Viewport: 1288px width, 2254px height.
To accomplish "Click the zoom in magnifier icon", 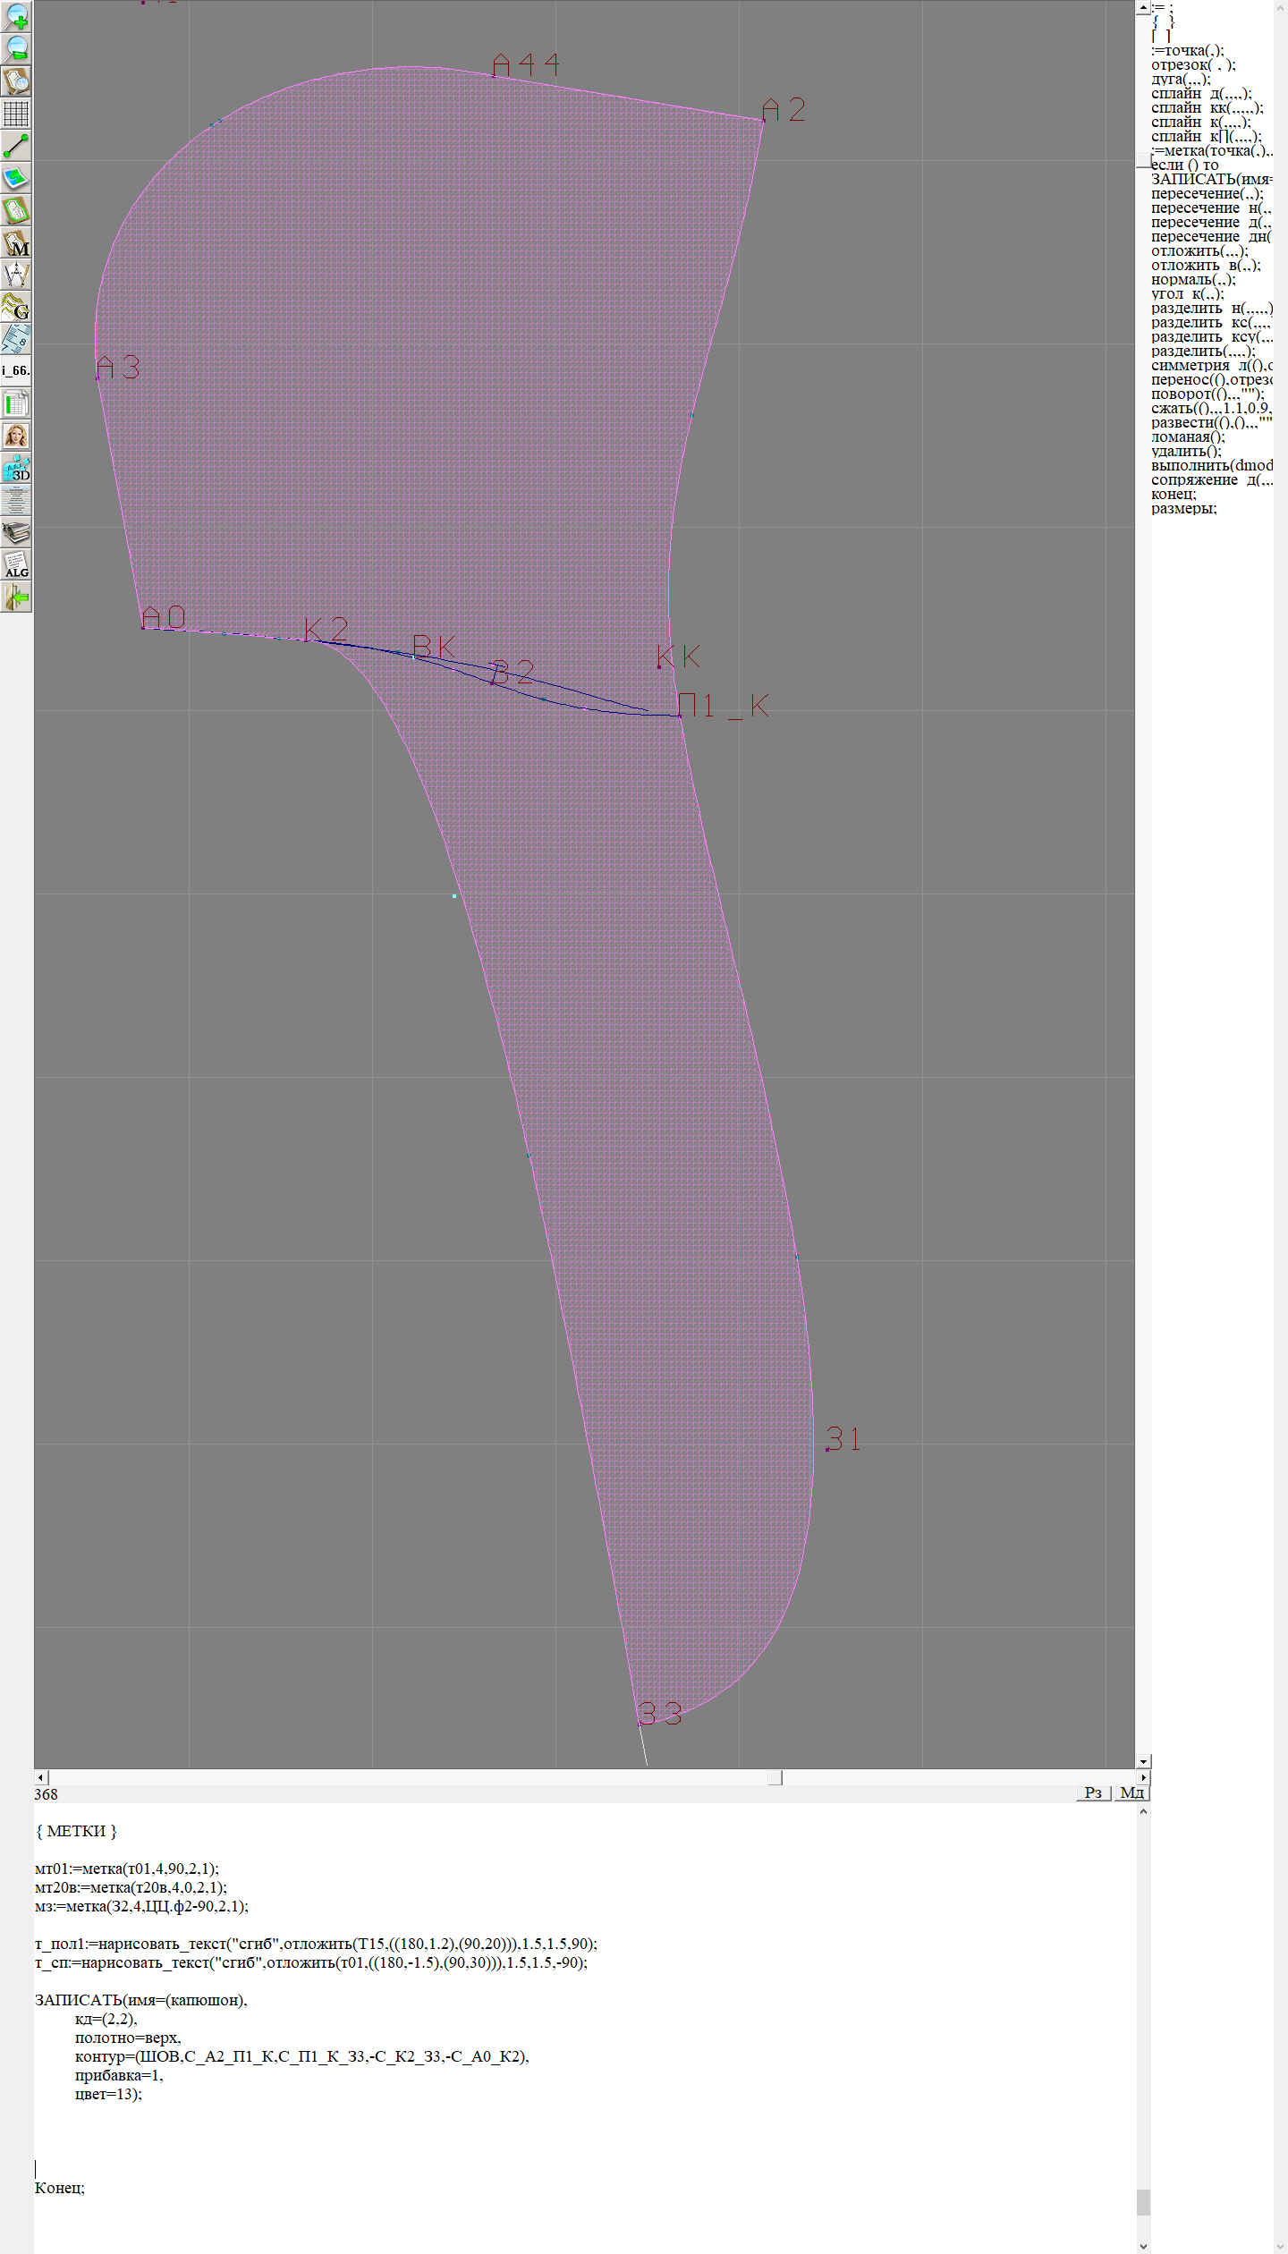I will point(16,16).
